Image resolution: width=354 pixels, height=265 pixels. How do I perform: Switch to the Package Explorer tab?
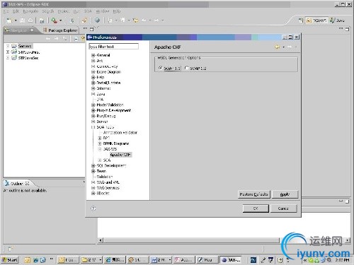click(x=61, y=30)
